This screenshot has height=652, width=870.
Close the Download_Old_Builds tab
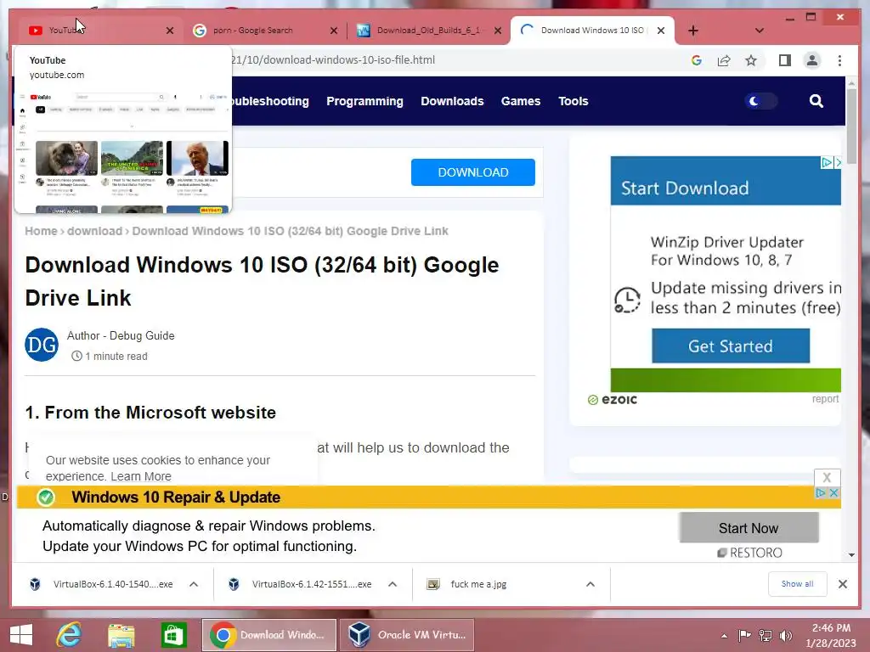tap(498, 31)
